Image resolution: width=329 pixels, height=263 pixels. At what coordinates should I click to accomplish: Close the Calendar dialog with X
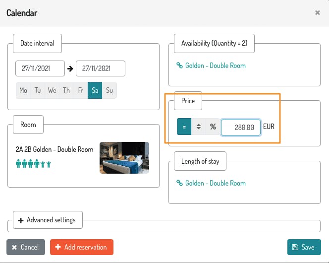(x=318, y=13)
